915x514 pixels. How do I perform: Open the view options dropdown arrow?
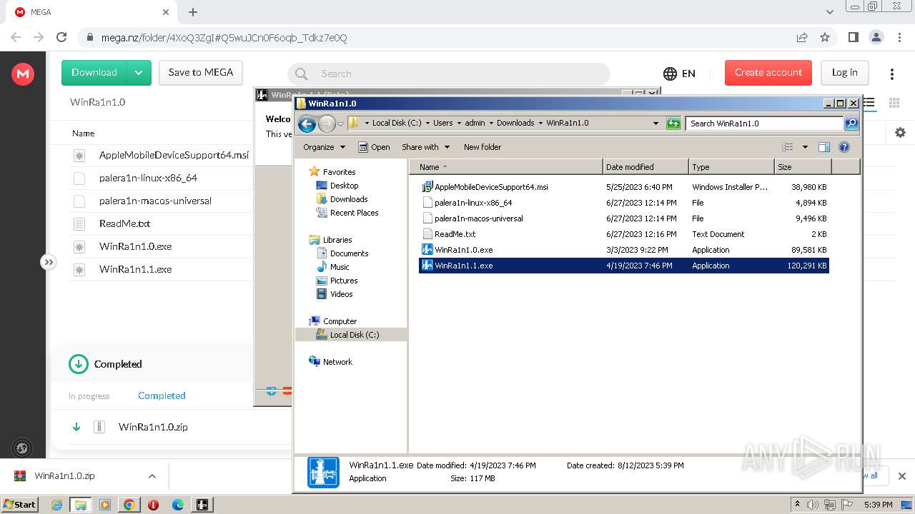click(805, 147)
